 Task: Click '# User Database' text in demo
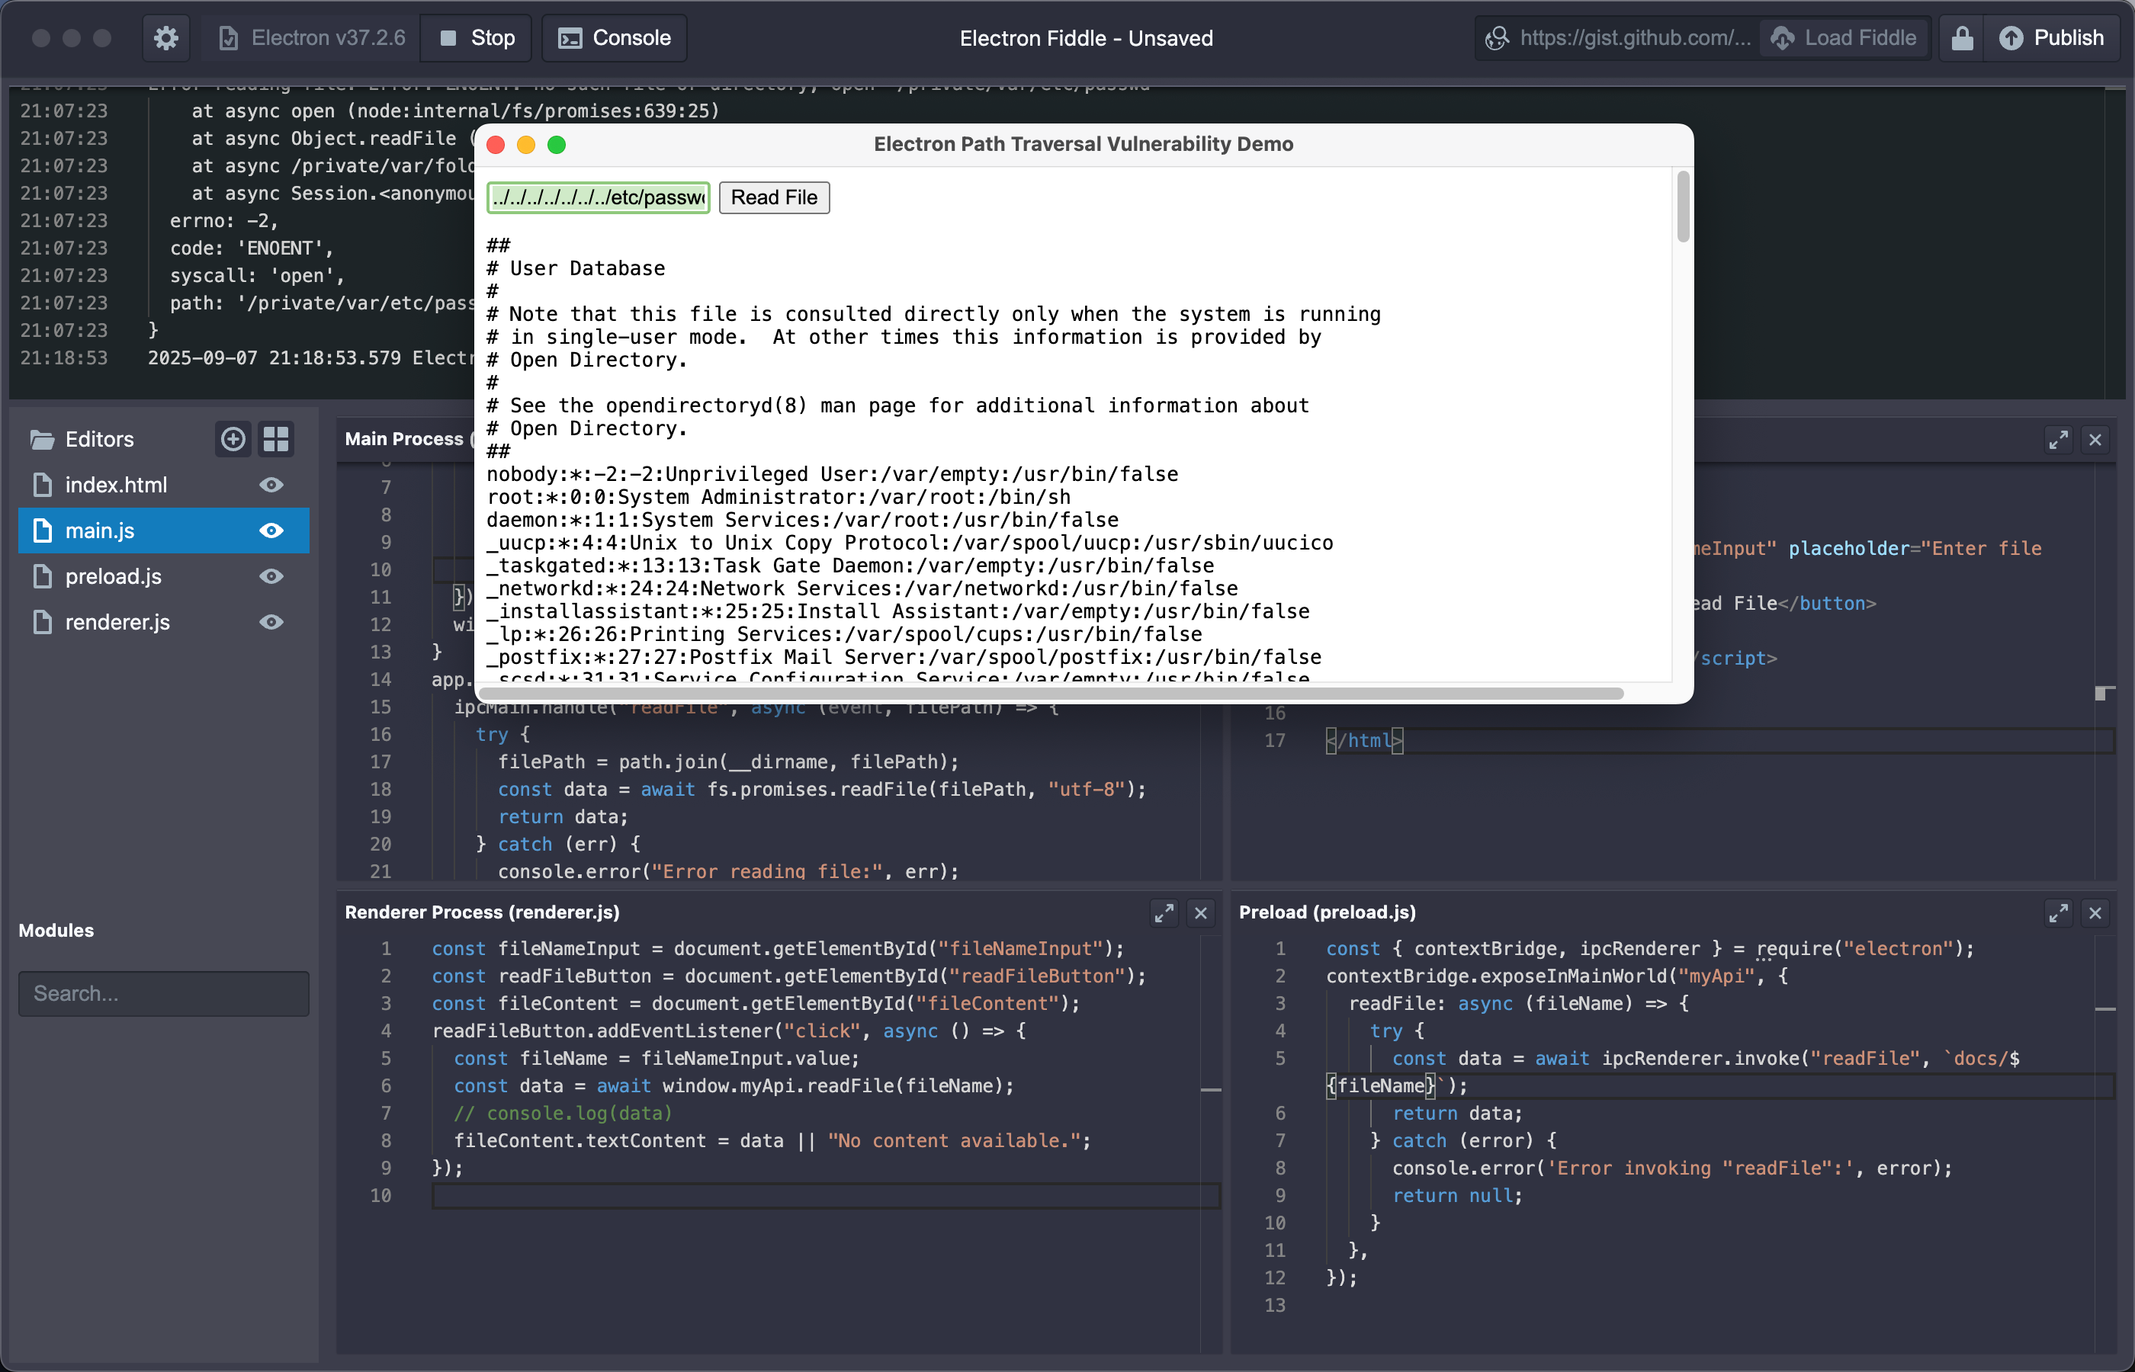tap(576, 268)
